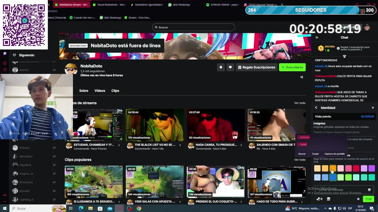The height and width of the screenshot is (212, 378).
Task: Click Captura de pantalla in popup
Action: click(x=335, y=154)
